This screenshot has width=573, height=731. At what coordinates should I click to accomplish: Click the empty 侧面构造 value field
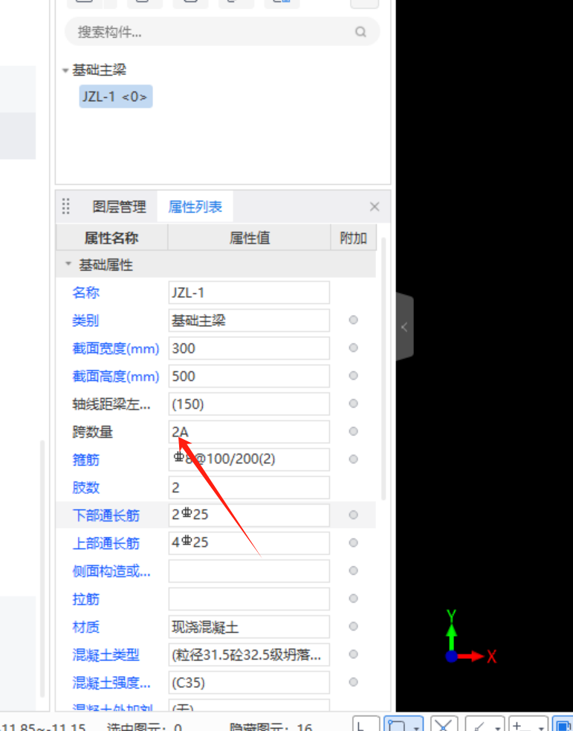point(249,571)
